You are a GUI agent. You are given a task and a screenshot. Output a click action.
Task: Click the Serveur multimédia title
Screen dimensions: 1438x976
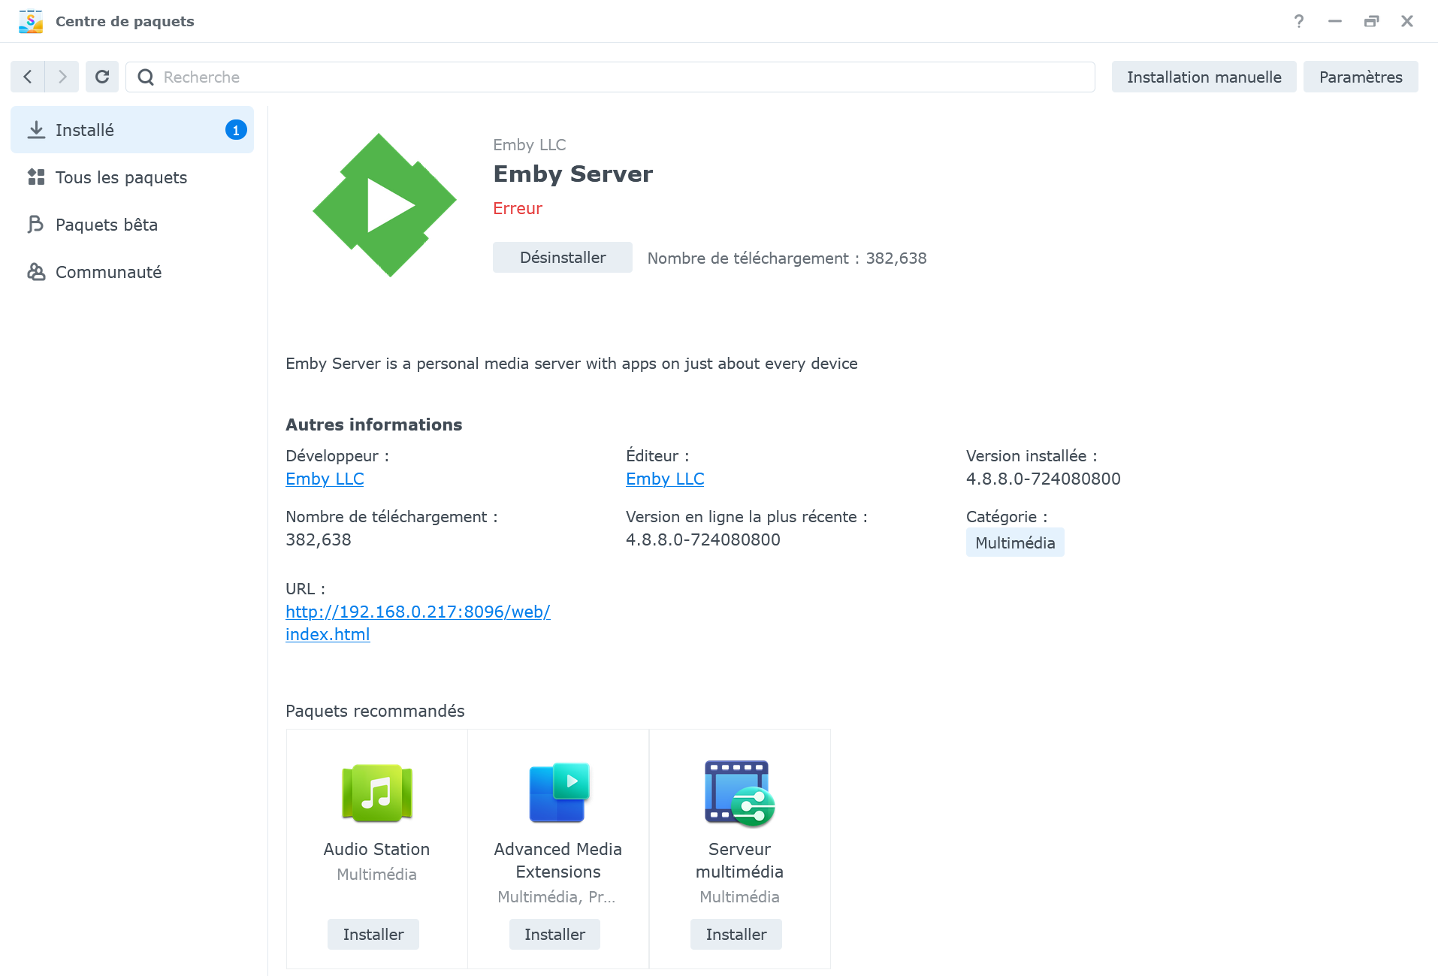coord(739,861)
